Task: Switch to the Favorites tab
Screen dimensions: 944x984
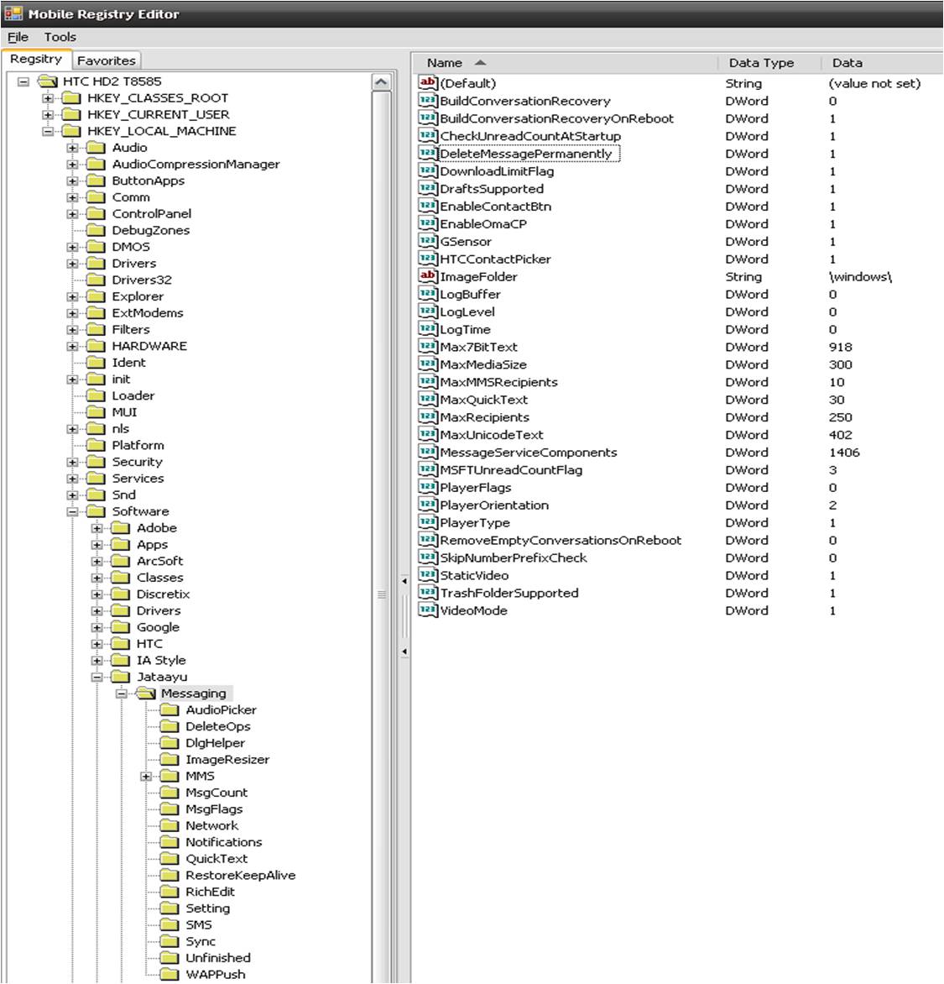Action: click(106, 60)
